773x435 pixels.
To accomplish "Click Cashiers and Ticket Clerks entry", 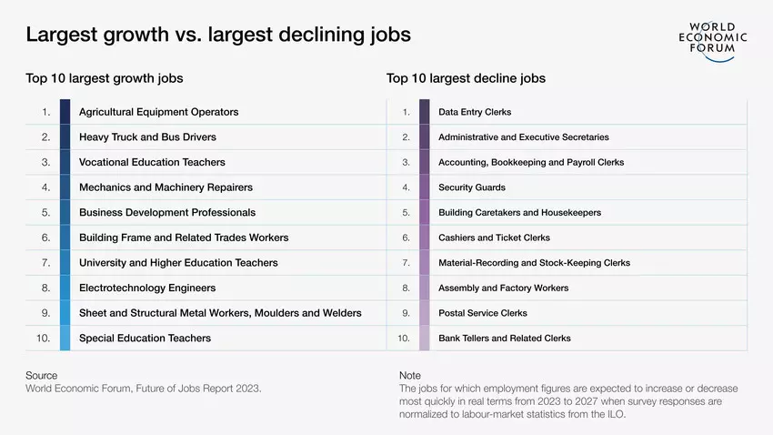I will pyautogui.click(x=494, y=238).
